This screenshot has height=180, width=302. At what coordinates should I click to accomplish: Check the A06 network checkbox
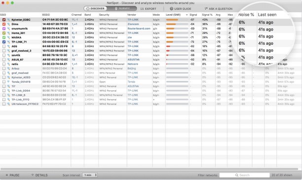coord(4,46)
